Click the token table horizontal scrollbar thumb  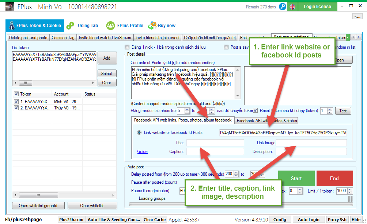click(38, 195)
